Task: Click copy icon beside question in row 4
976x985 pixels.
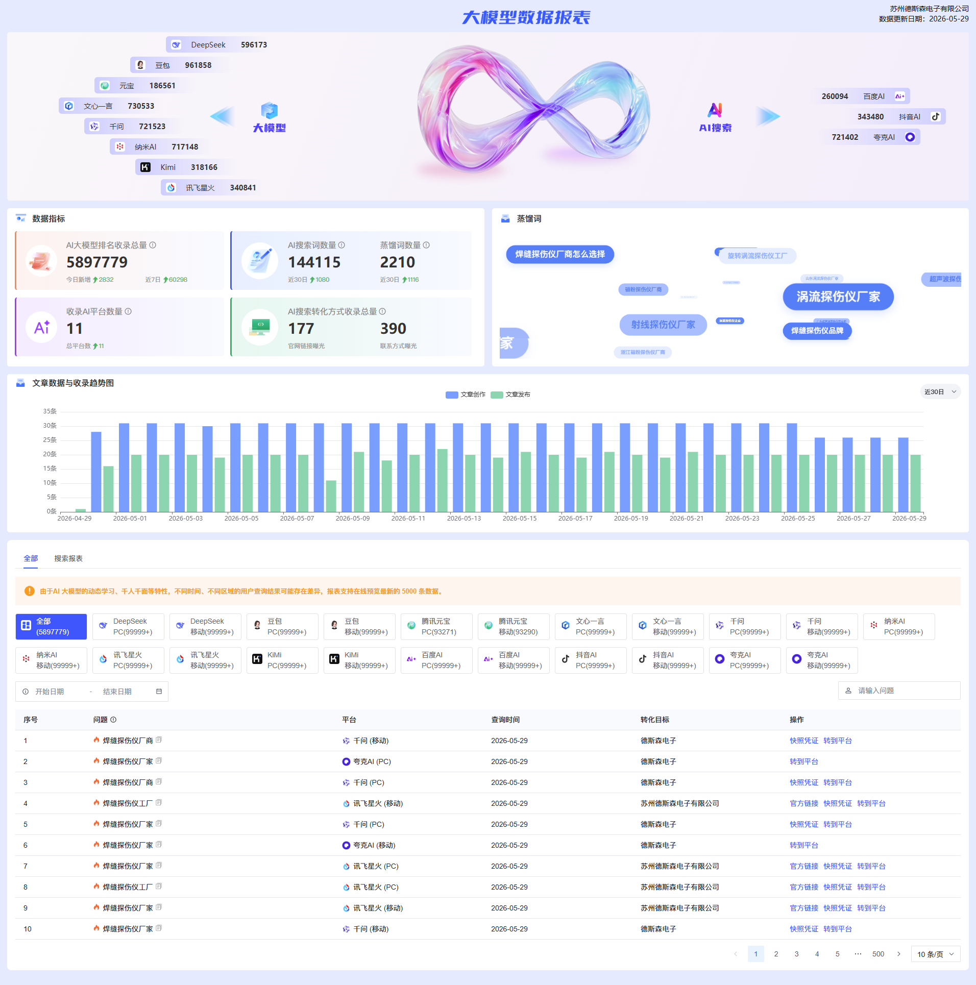Action: coord(159,803)
